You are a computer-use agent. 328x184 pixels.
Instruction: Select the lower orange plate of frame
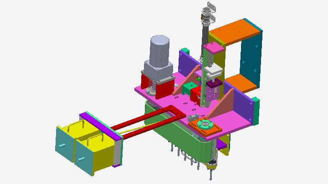tap(241, 84)
